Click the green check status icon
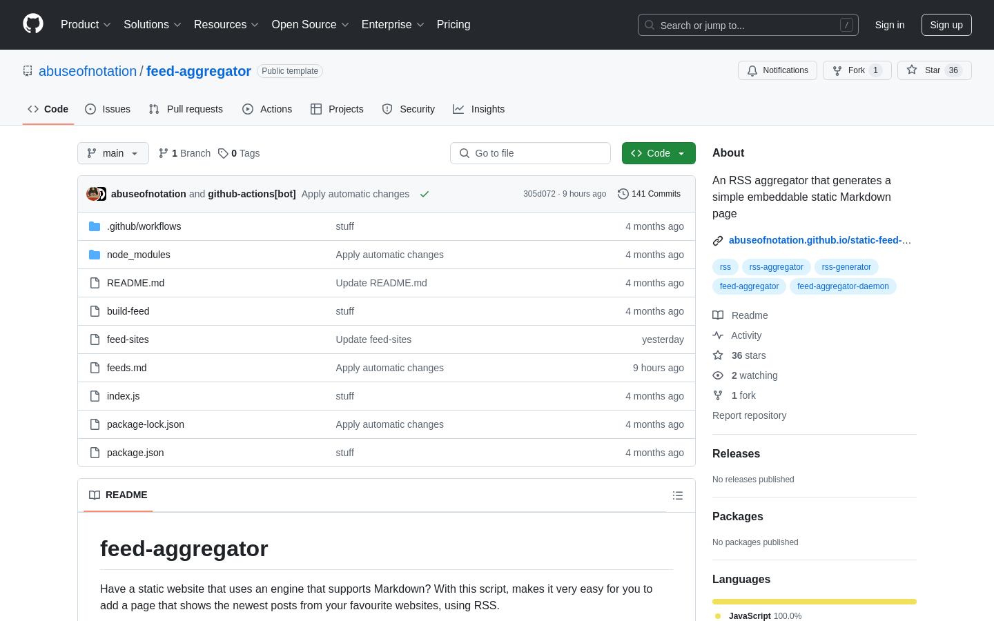The width and height of the screenshot is (994, 621). coord(425,194)
